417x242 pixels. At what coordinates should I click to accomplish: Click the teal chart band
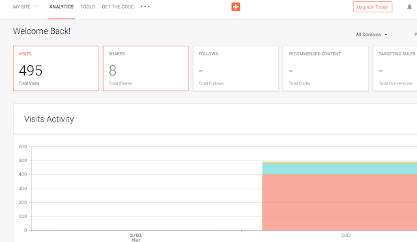point(339,168)
